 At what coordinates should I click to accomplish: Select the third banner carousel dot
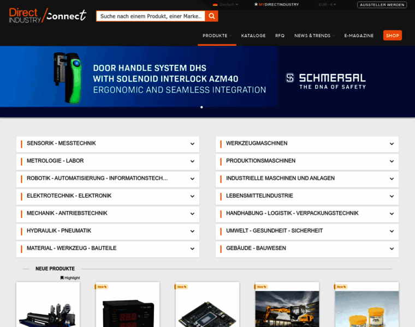tap(214, 107)
